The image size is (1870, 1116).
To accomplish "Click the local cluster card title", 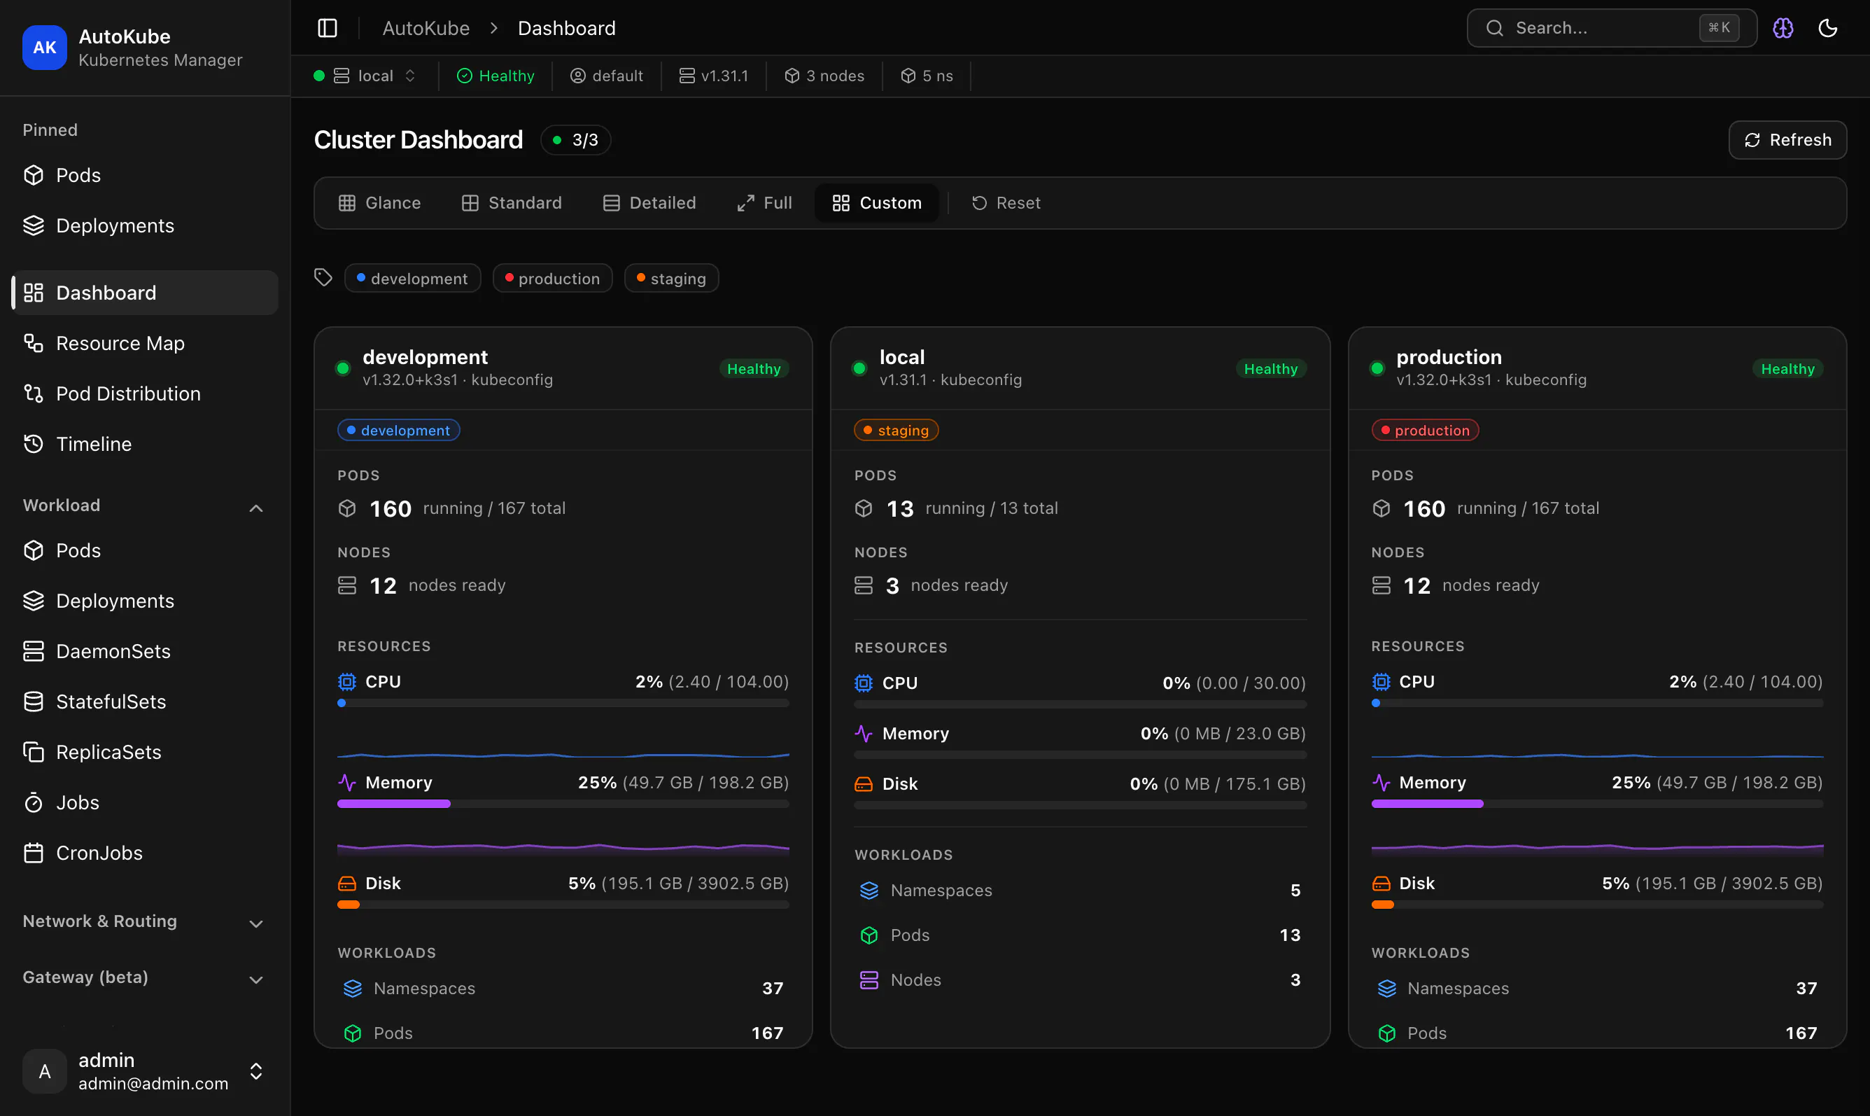I will (902, 357).
